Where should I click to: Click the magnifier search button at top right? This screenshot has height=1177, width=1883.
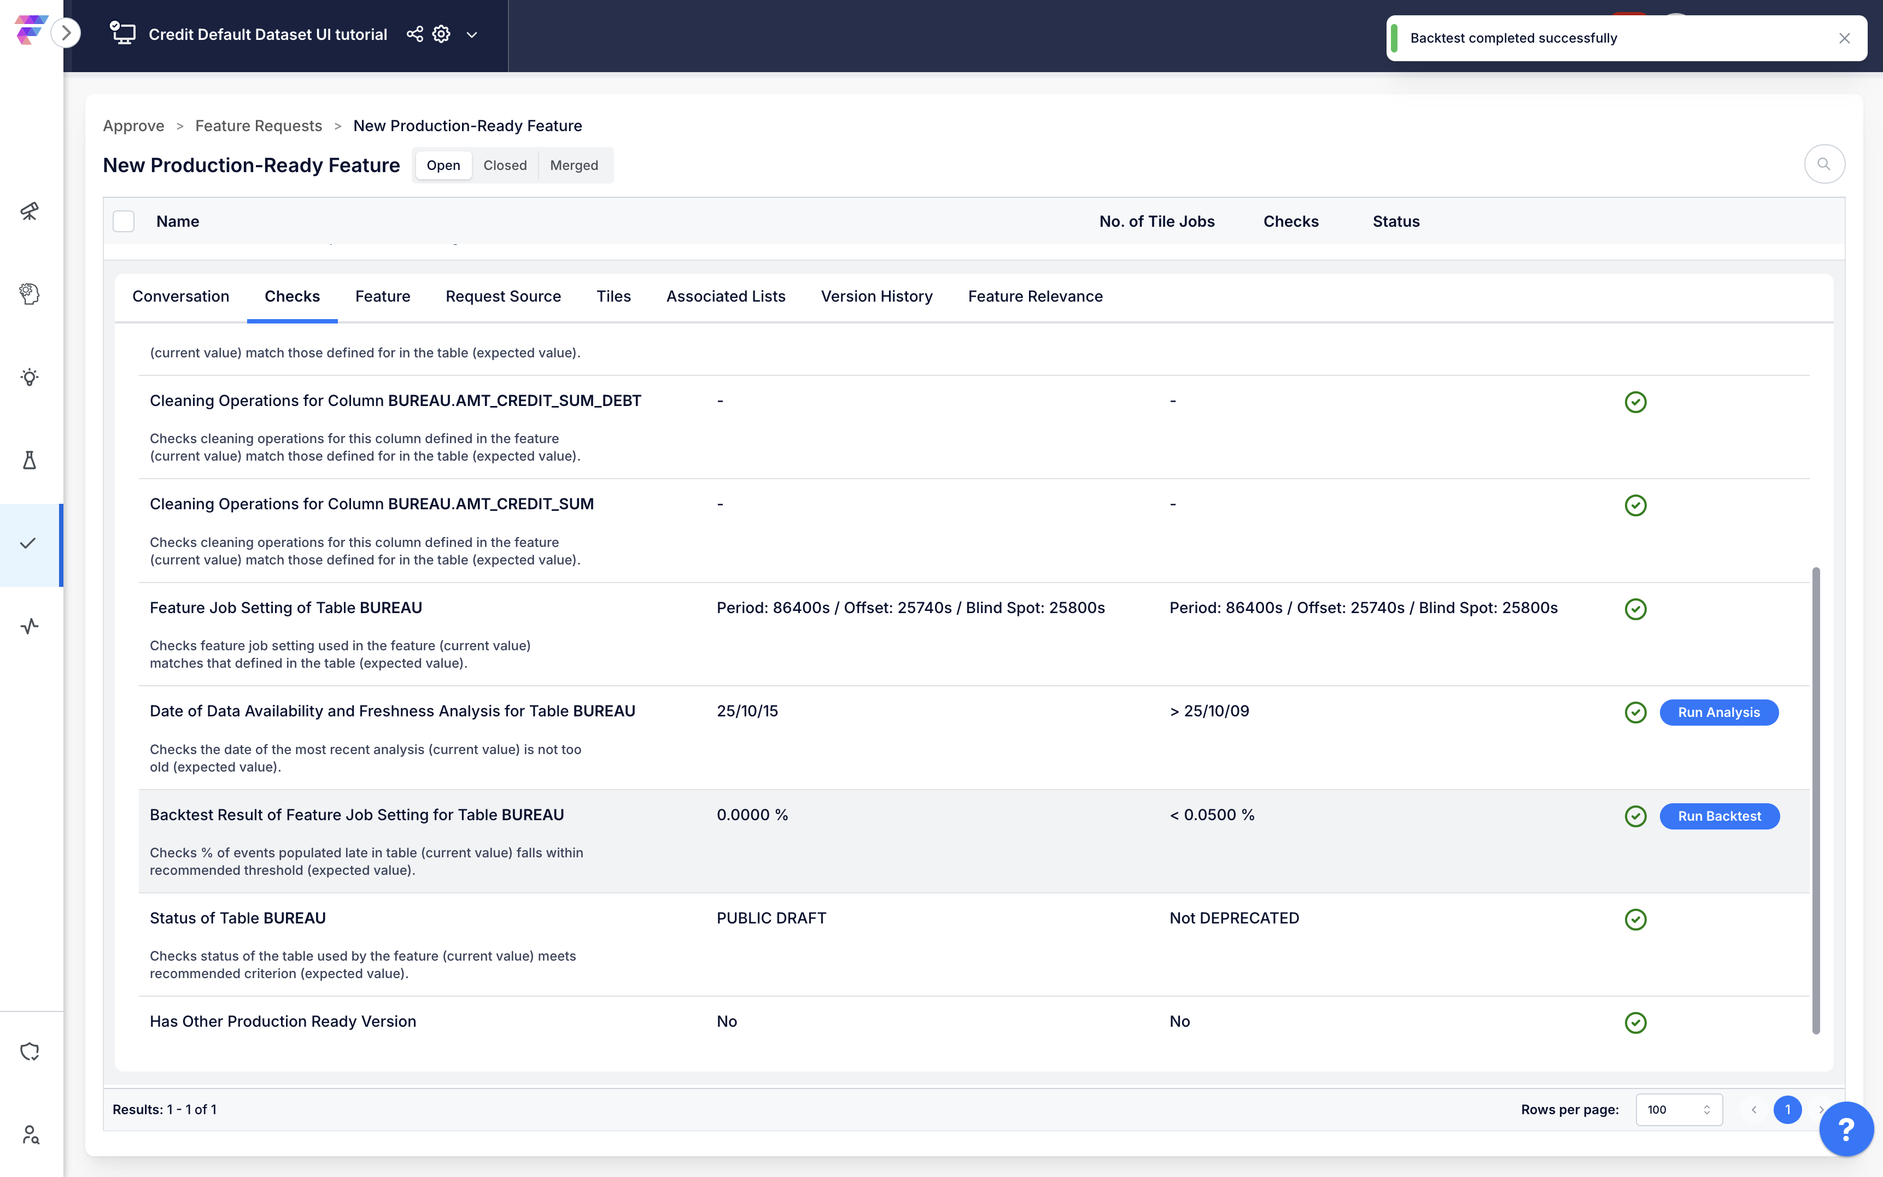(x=1824, y=164)
